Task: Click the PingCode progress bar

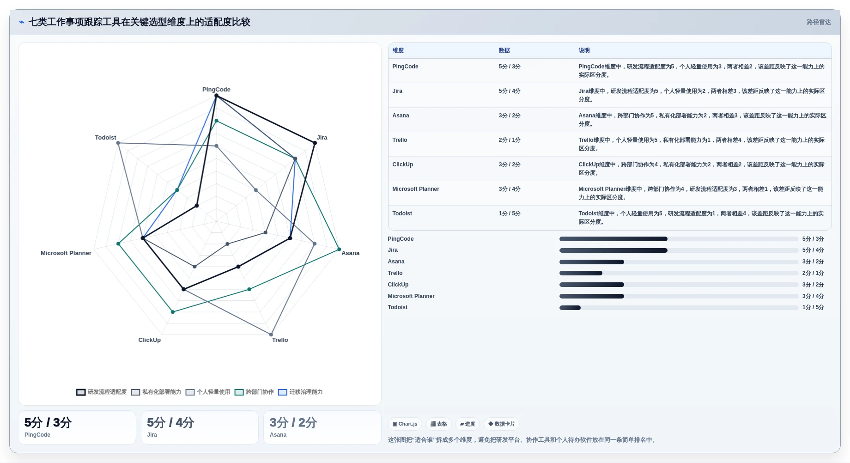Action: click(x=679, y=239)
